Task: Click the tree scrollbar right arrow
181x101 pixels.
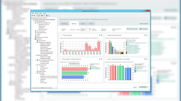Action: point(56,88)
